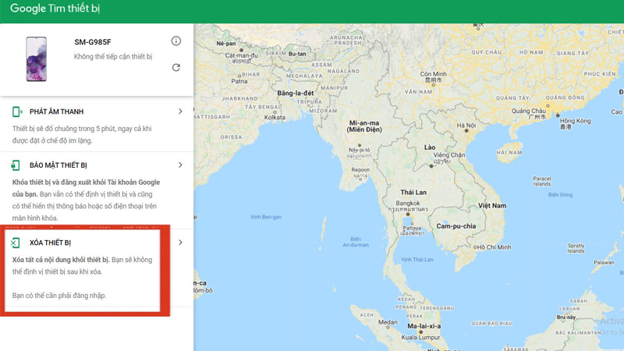Click the Bảo mật thiết bị lock icon
The height and width of the screenshot is (351, 624).
point(16,165)
